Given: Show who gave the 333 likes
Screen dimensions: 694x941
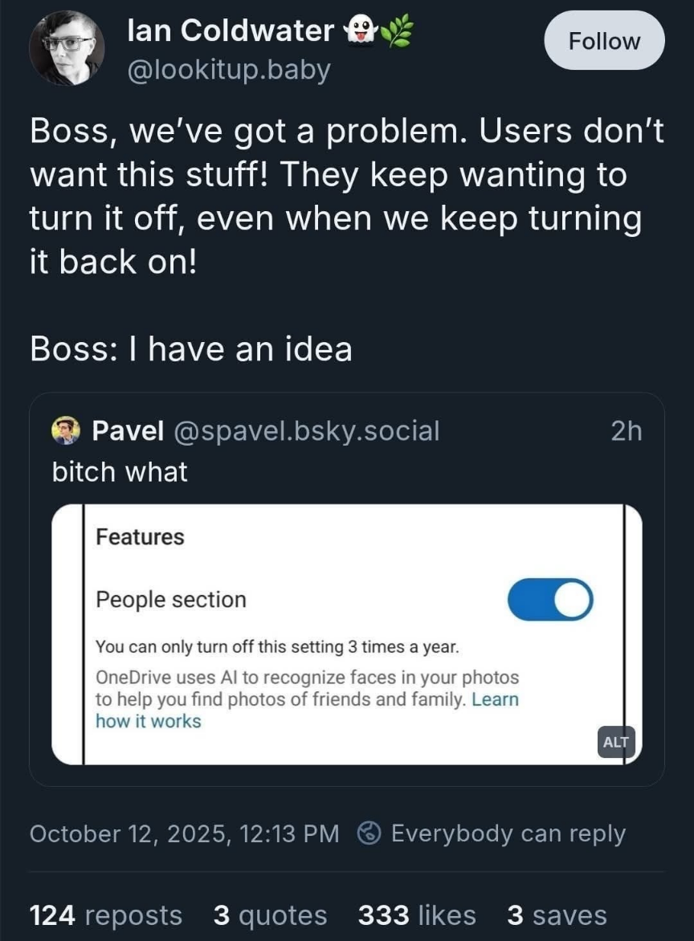Looking at the screenshot, I should (417, 915).
